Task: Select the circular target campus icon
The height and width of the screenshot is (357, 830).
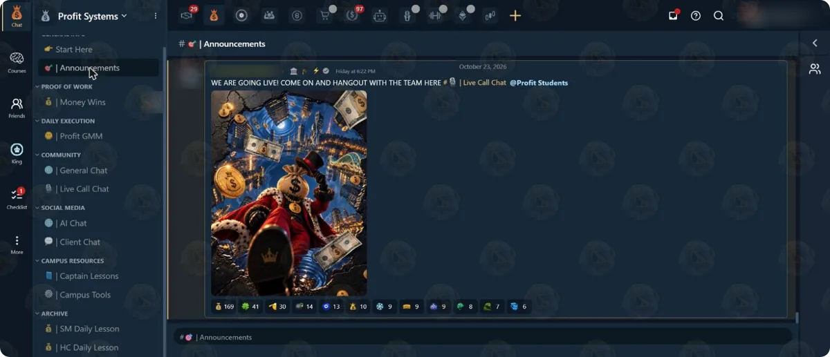Action: (241, 15)
